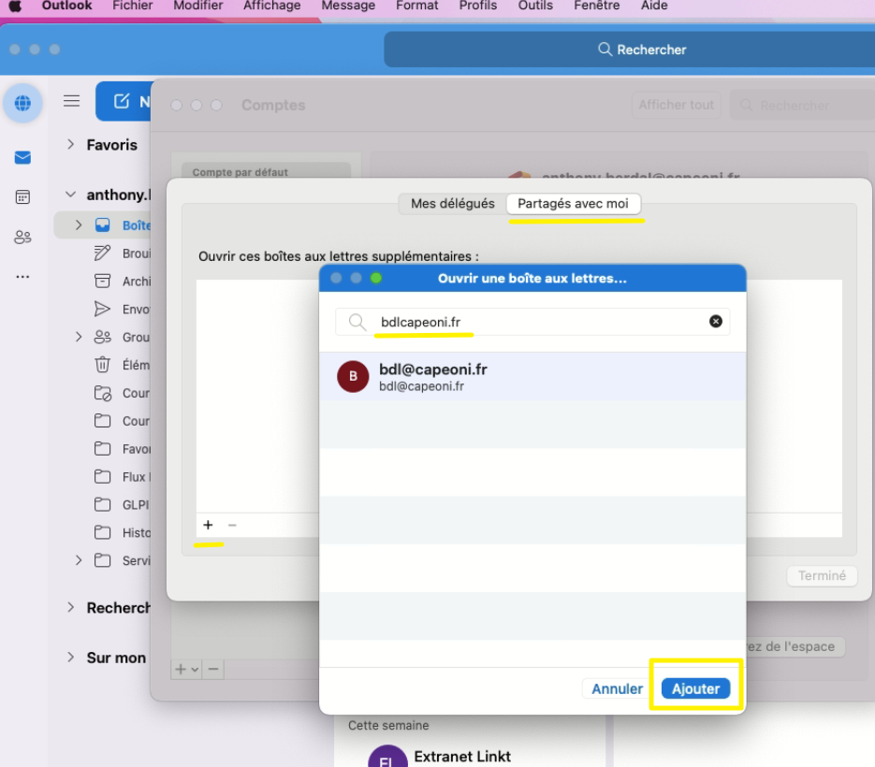Click the globe icon in the sidebar
Viewport: 875px width, 767px height.
(22, 103)
